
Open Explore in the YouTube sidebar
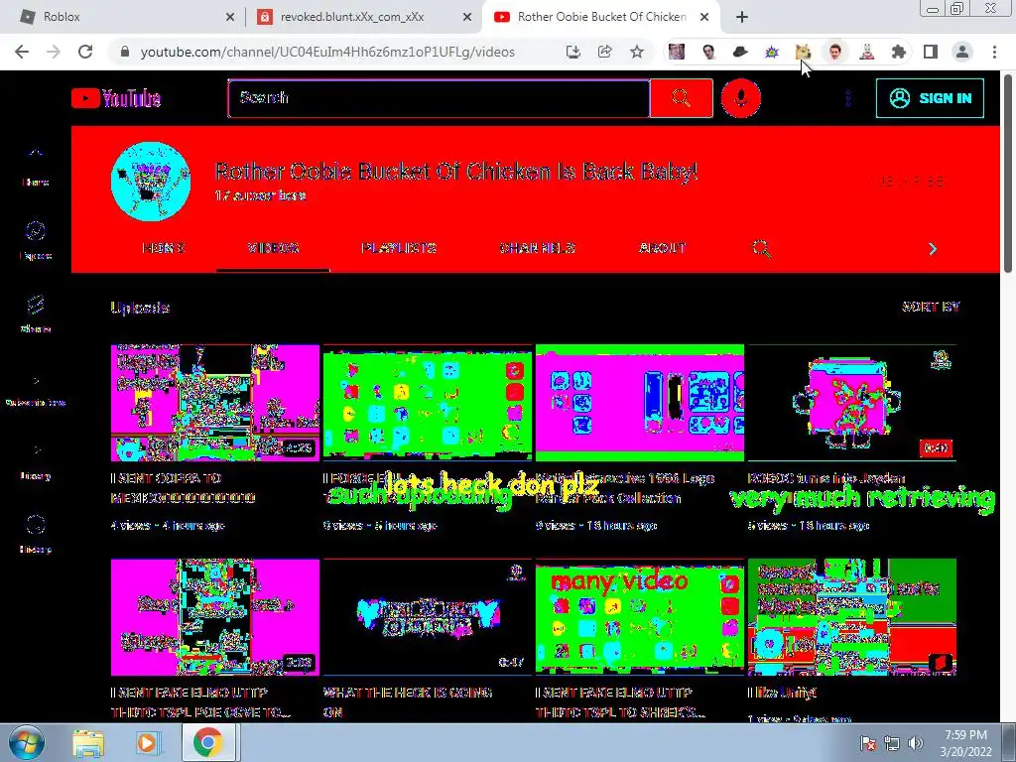click(36, 240)
